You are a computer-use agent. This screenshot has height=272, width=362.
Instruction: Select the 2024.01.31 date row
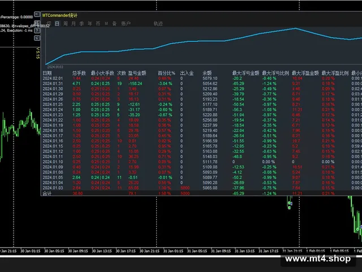coord(53,83)
